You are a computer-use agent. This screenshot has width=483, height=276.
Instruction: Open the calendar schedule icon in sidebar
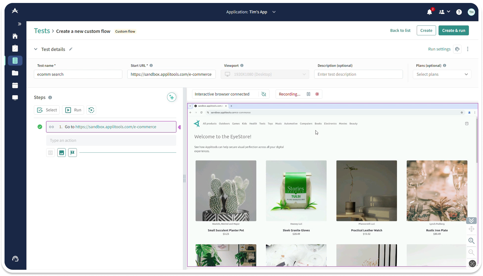(x=15, y=86)
